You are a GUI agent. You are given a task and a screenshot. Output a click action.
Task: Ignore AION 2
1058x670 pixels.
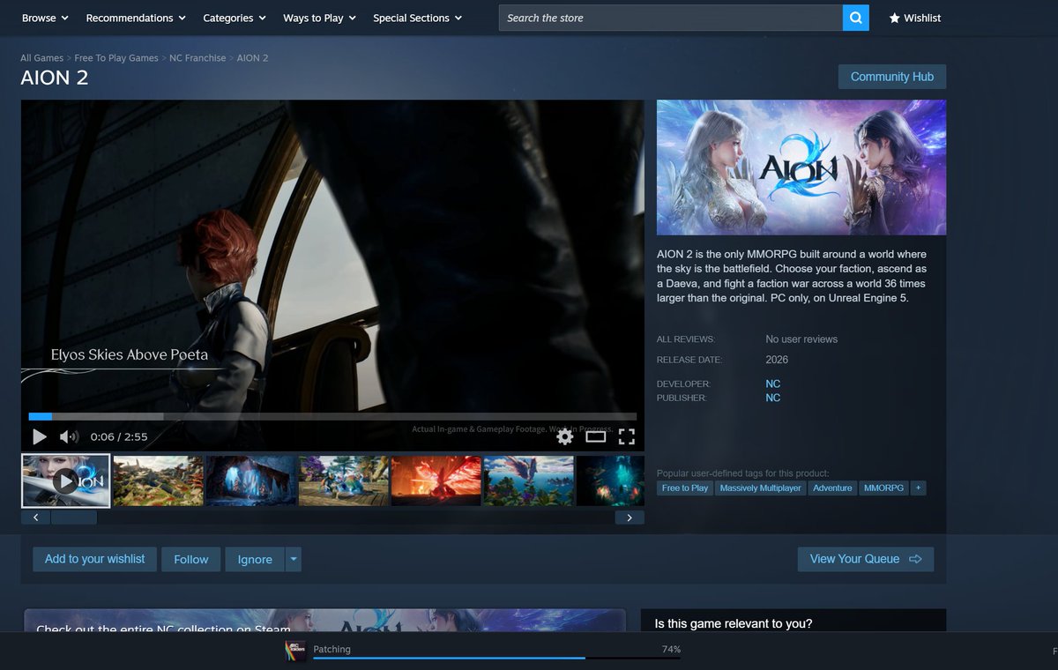pyautogui.click(x=255, y=559)
